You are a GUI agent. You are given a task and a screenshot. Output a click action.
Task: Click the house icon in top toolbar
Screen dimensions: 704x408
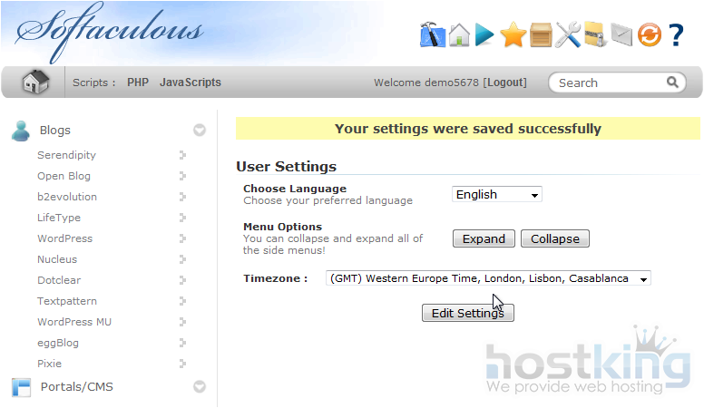click(459, 34)
